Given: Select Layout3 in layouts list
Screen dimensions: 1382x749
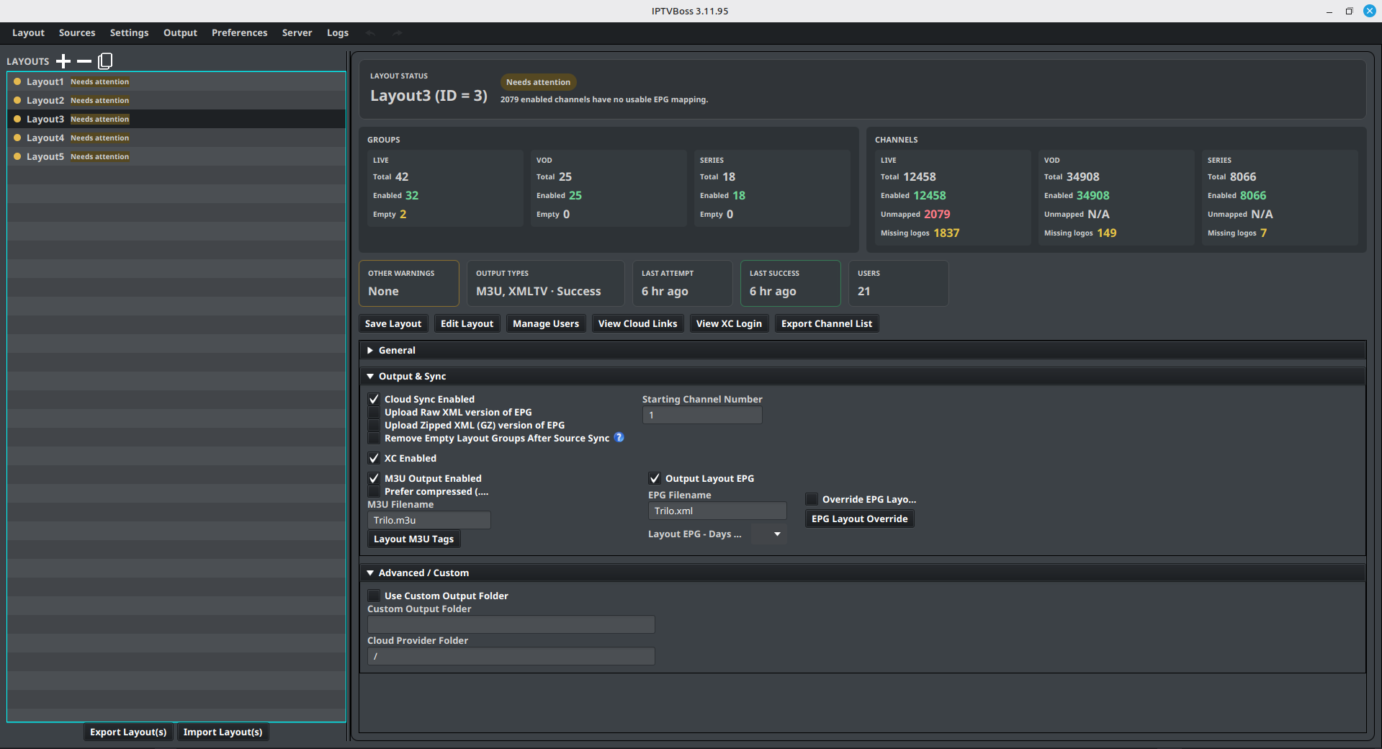Looking at the screenshot, I should click(x=176, y=119).
